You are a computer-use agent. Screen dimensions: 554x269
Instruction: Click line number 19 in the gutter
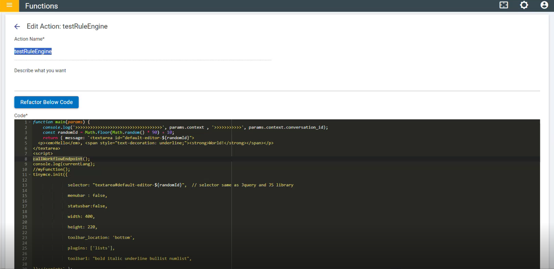point(24,217)
